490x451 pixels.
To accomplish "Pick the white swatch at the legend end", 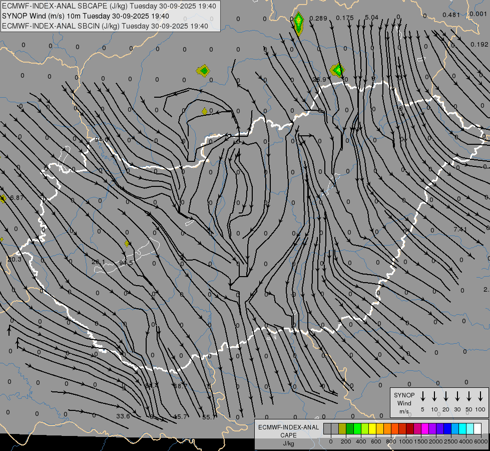I will (x=477, y=429).
